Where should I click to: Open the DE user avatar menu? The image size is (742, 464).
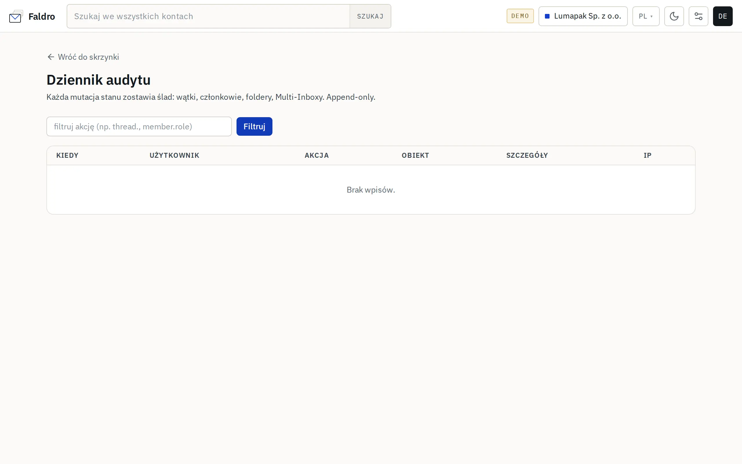point(723,16)
